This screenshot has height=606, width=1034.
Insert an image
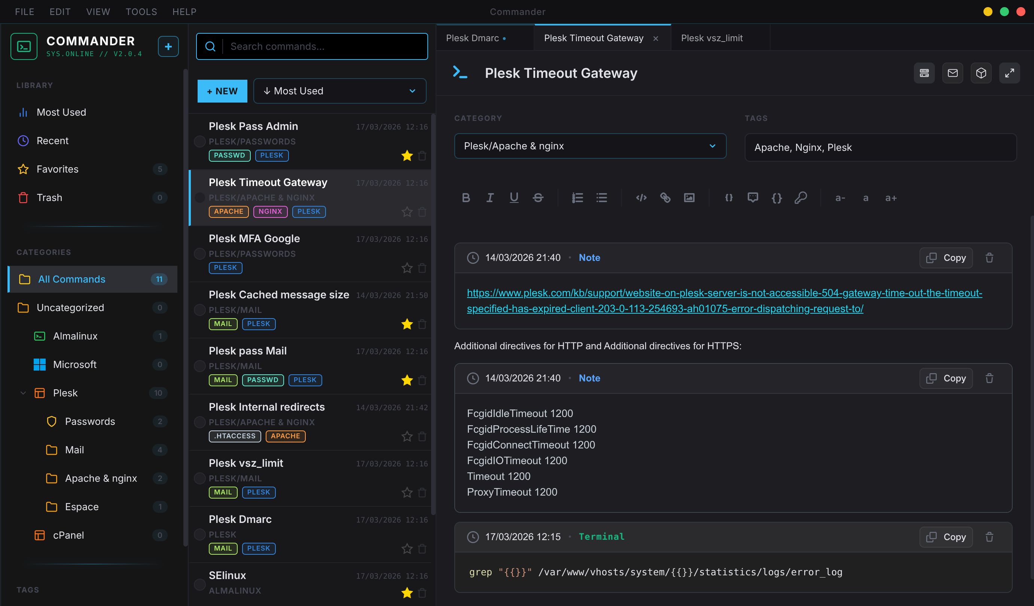pyautogui.click(x=689, y=198)
